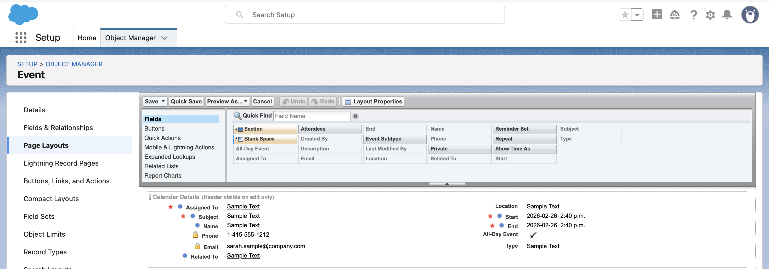
Task: Toggle the All-Day Event checkmark
Action: [x=533, y=235]
